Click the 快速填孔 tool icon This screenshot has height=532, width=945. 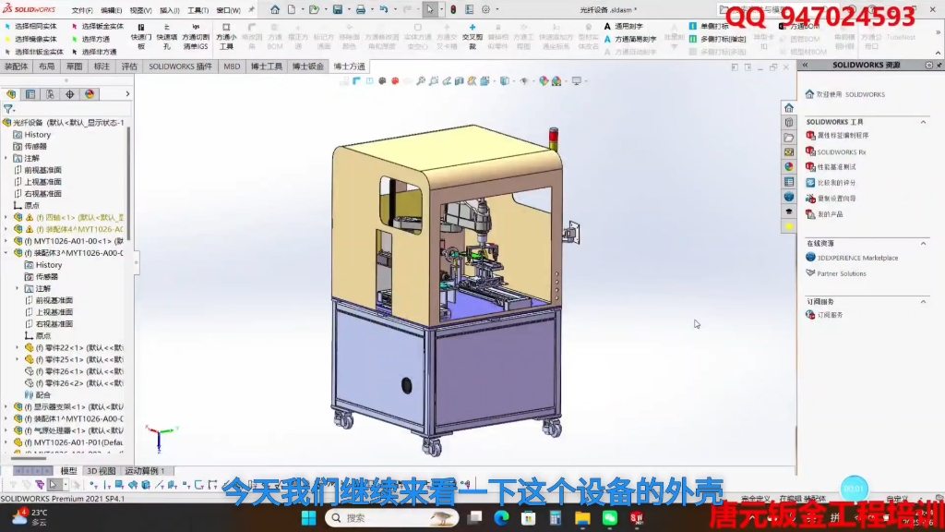point(167,37)
